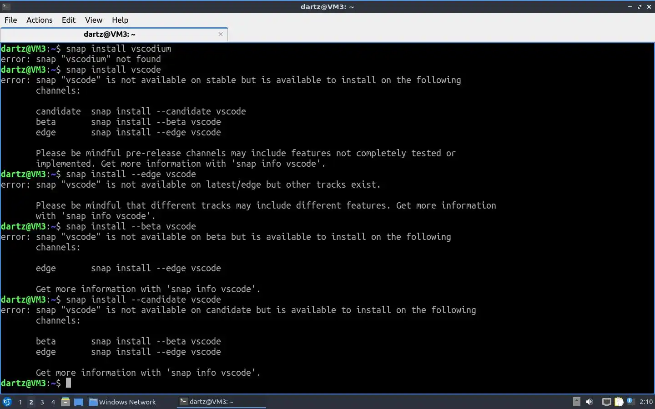The image size is (655, 409).
Task: Switch to workspace 3
Action: 42,402
